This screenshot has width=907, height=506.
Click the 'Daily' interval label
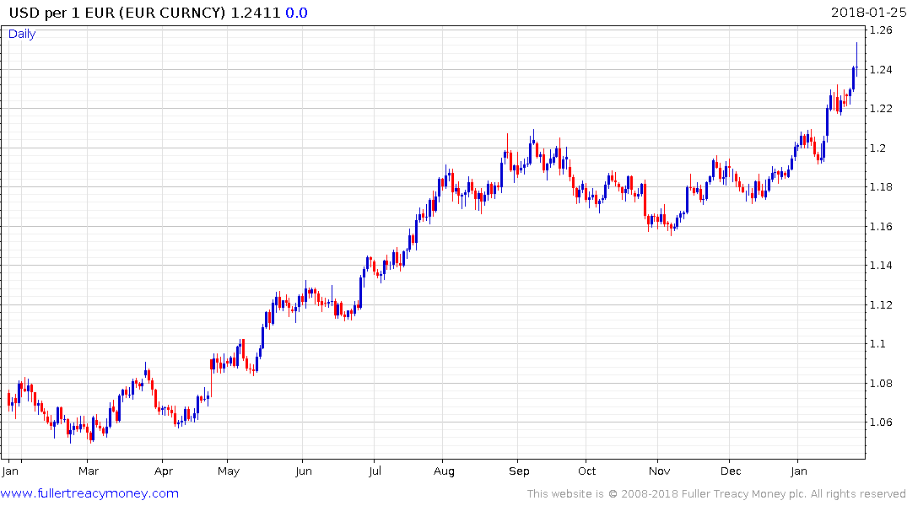[22, 34]
